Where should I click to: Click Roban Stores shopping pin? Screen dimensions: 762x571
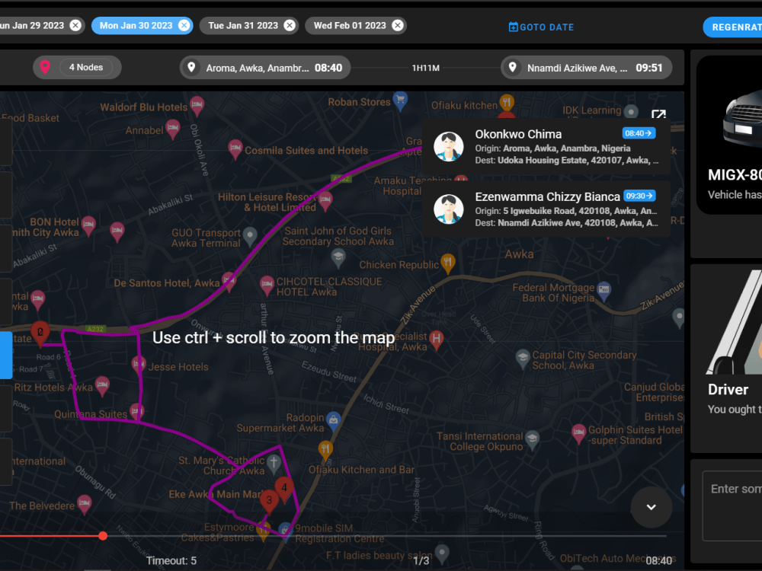coord(400,100)
